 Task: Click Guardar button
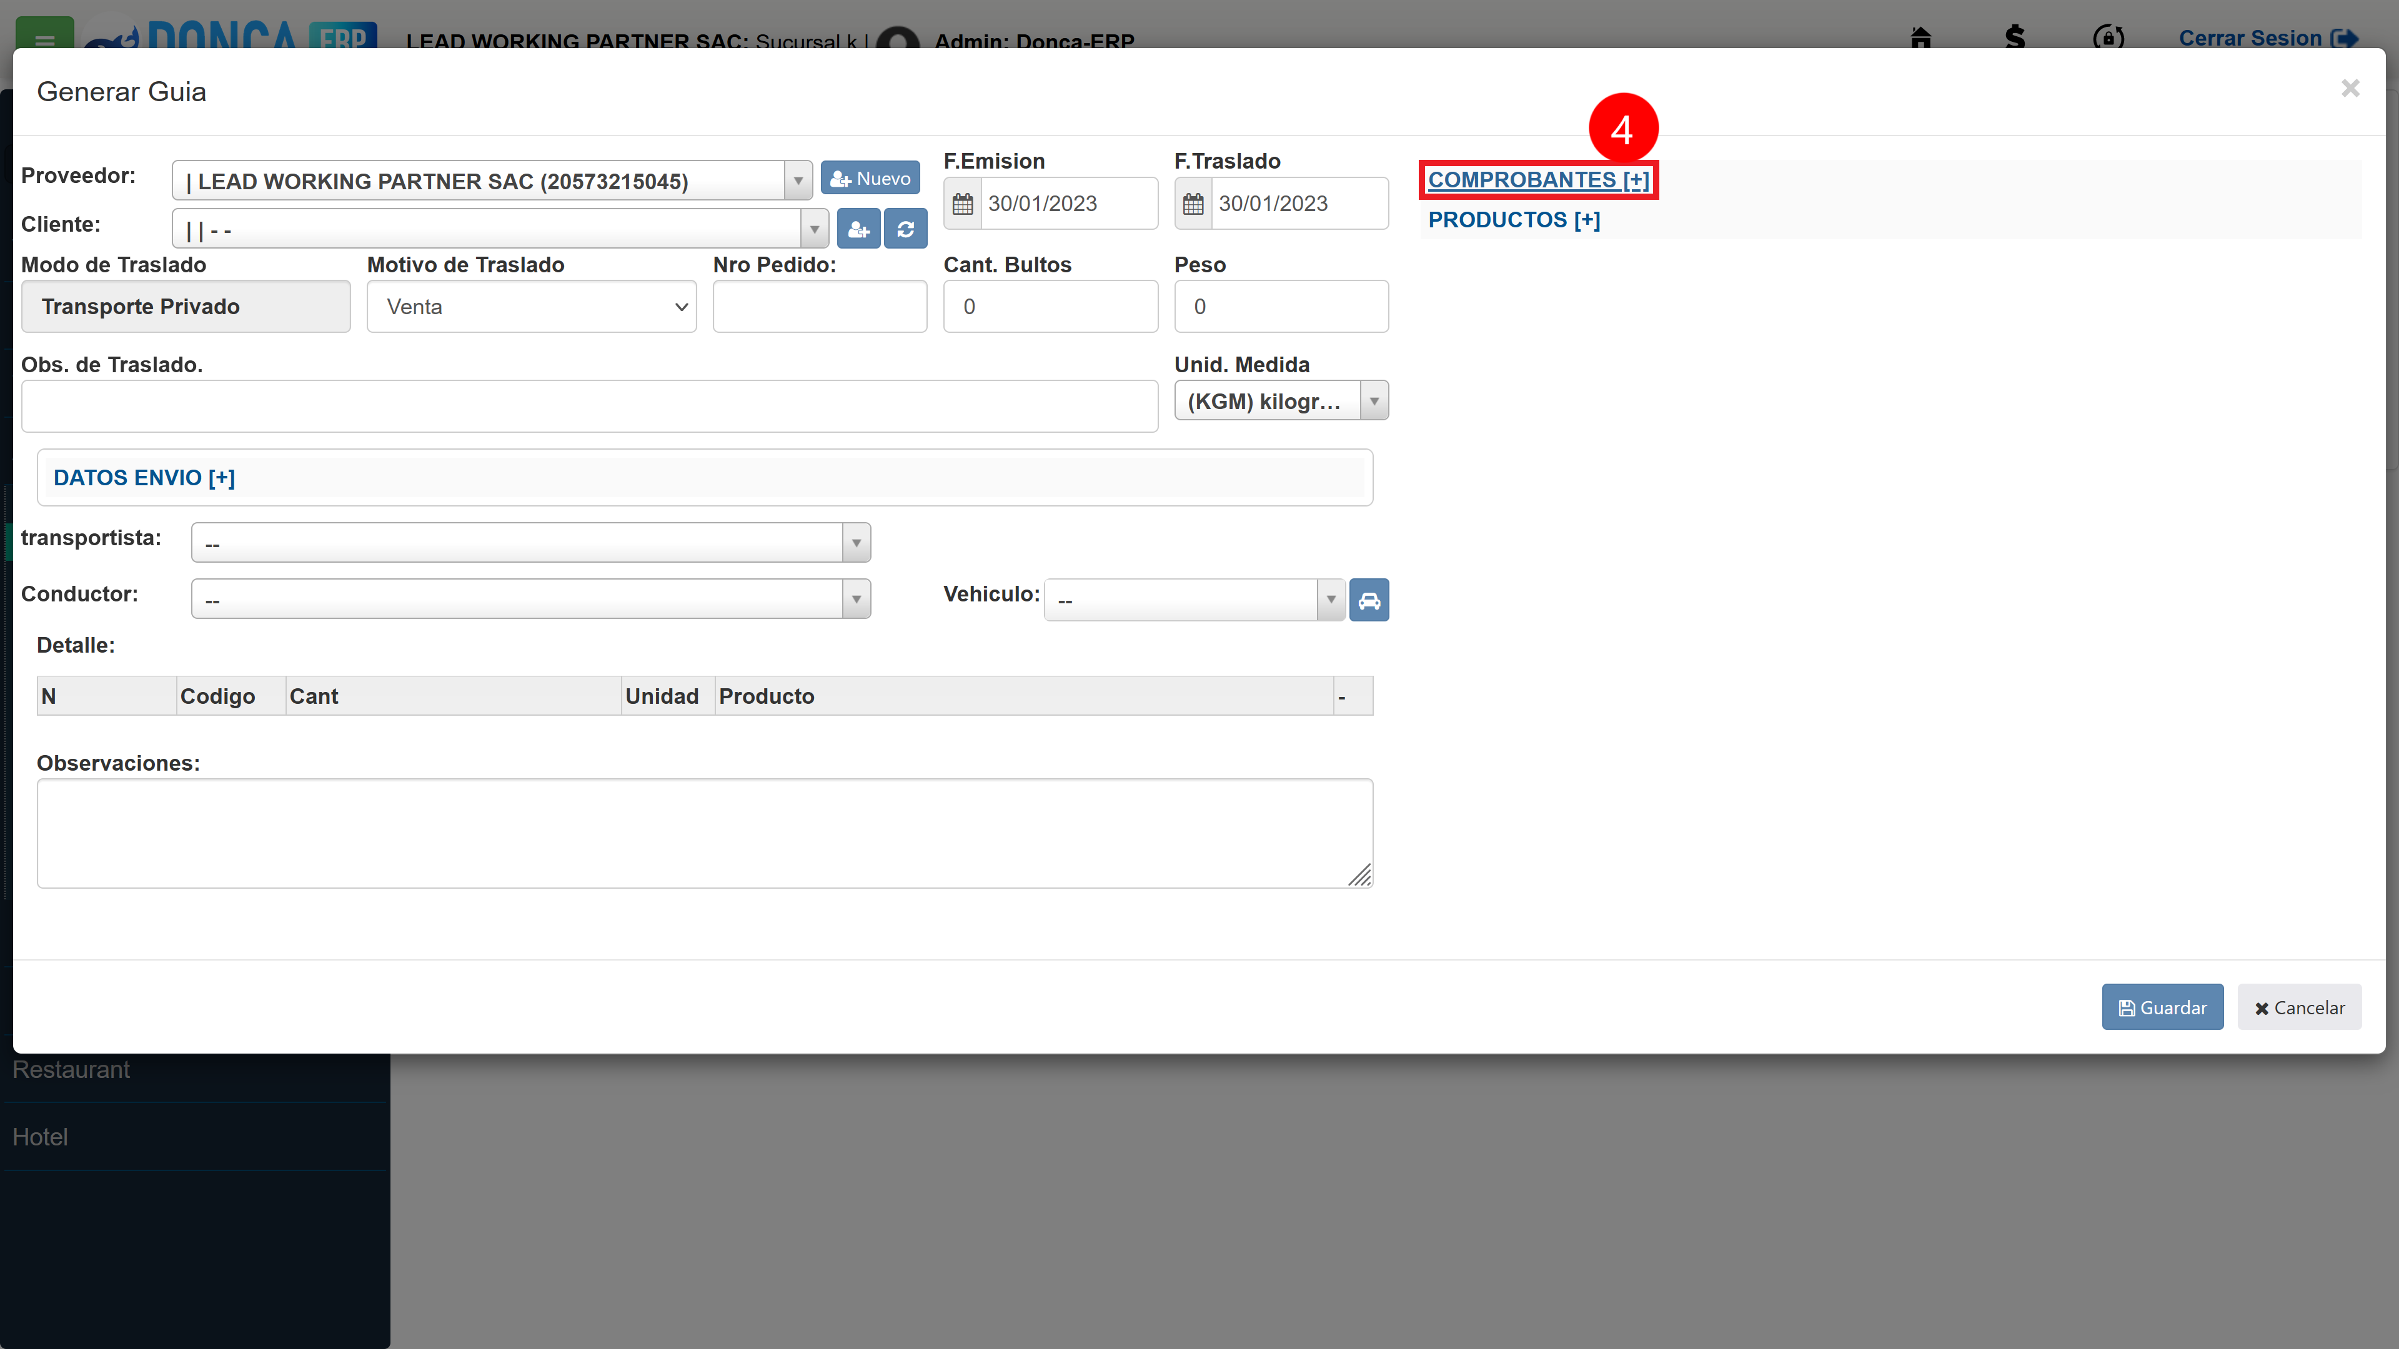2162,1007
